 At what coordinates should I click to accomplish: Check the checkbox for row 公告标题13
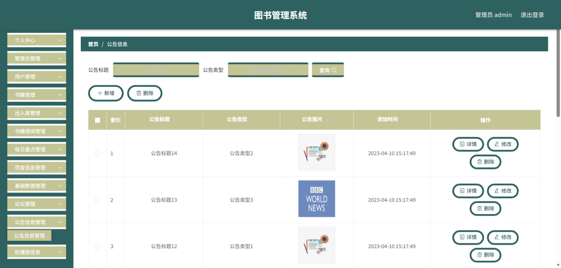point(97,200)
